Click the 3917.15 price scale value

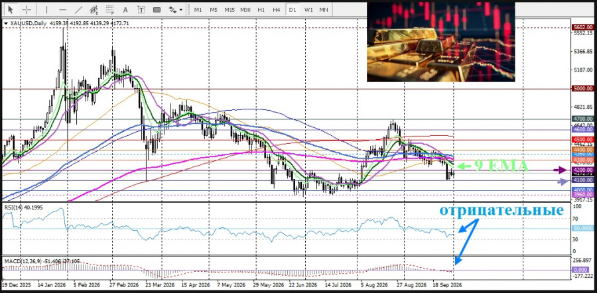pos(583,200)
